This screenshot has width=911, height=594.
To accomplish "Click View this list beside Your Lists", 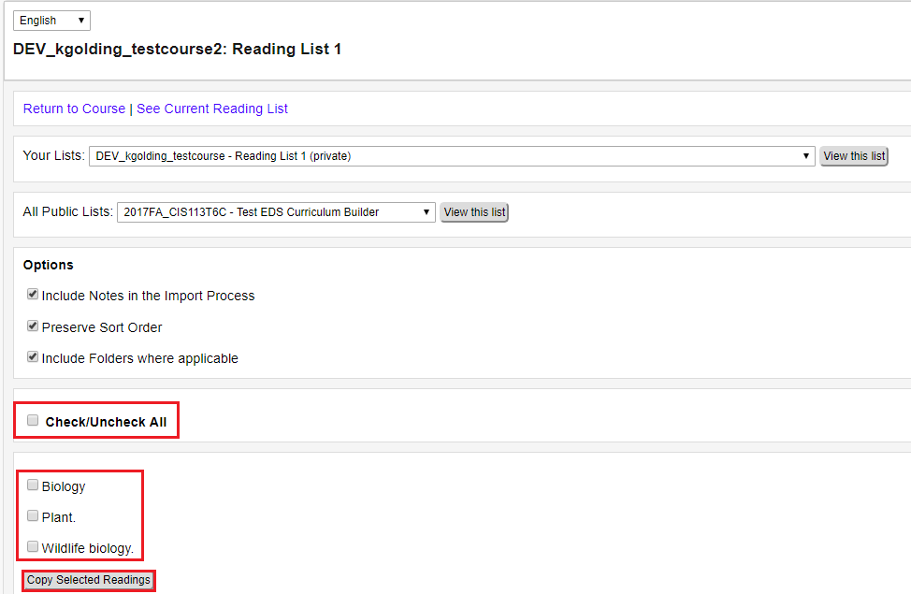I will 854,156.
